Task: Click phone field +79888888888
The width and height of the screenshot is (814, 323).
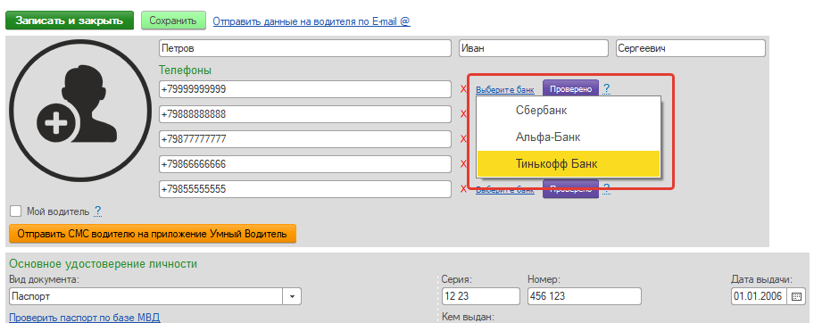Action: (305, 114)
